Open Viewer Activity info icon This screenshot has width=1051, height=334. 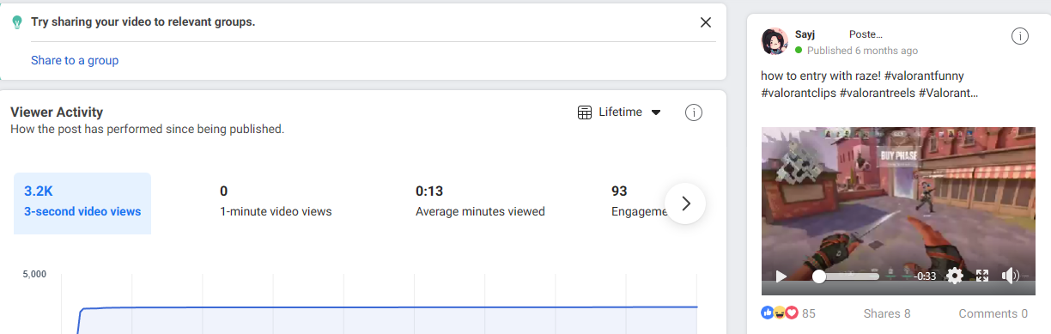point(694,112)
